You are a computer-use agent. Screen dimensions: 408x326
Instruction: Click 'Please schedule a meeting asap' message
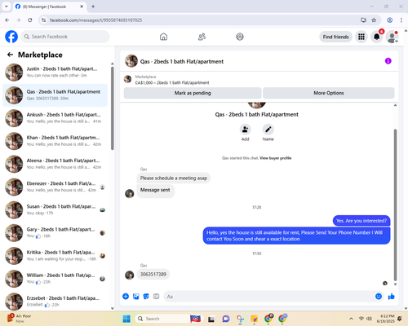(174, 178)
